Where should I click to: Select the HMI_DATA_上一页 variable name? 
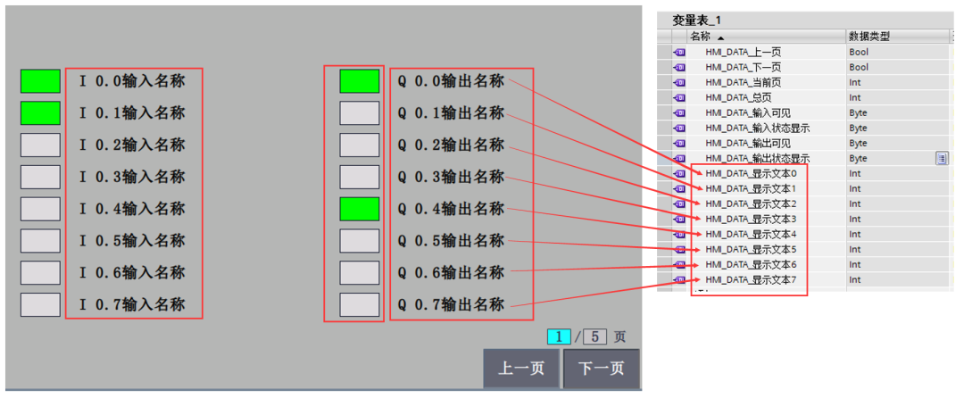[x=743, y=53]
